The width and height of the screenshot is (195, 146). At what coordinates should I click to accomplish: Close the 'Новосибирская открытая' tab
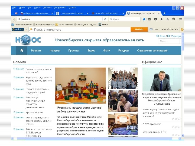[x=159, y=13]
